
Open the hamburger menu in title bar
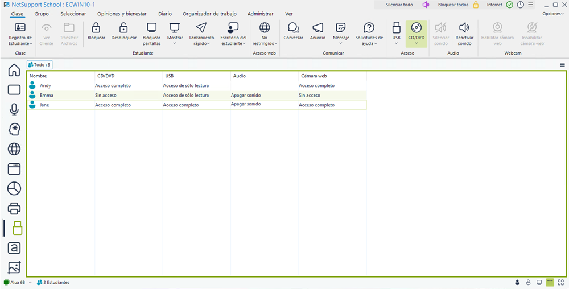530,5
